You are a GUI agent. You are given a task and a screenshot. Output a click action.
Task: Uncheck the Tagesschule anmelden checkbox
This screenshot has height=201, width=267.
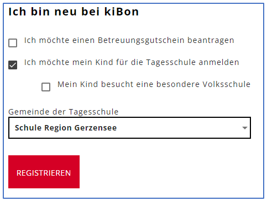pos(13,65)
